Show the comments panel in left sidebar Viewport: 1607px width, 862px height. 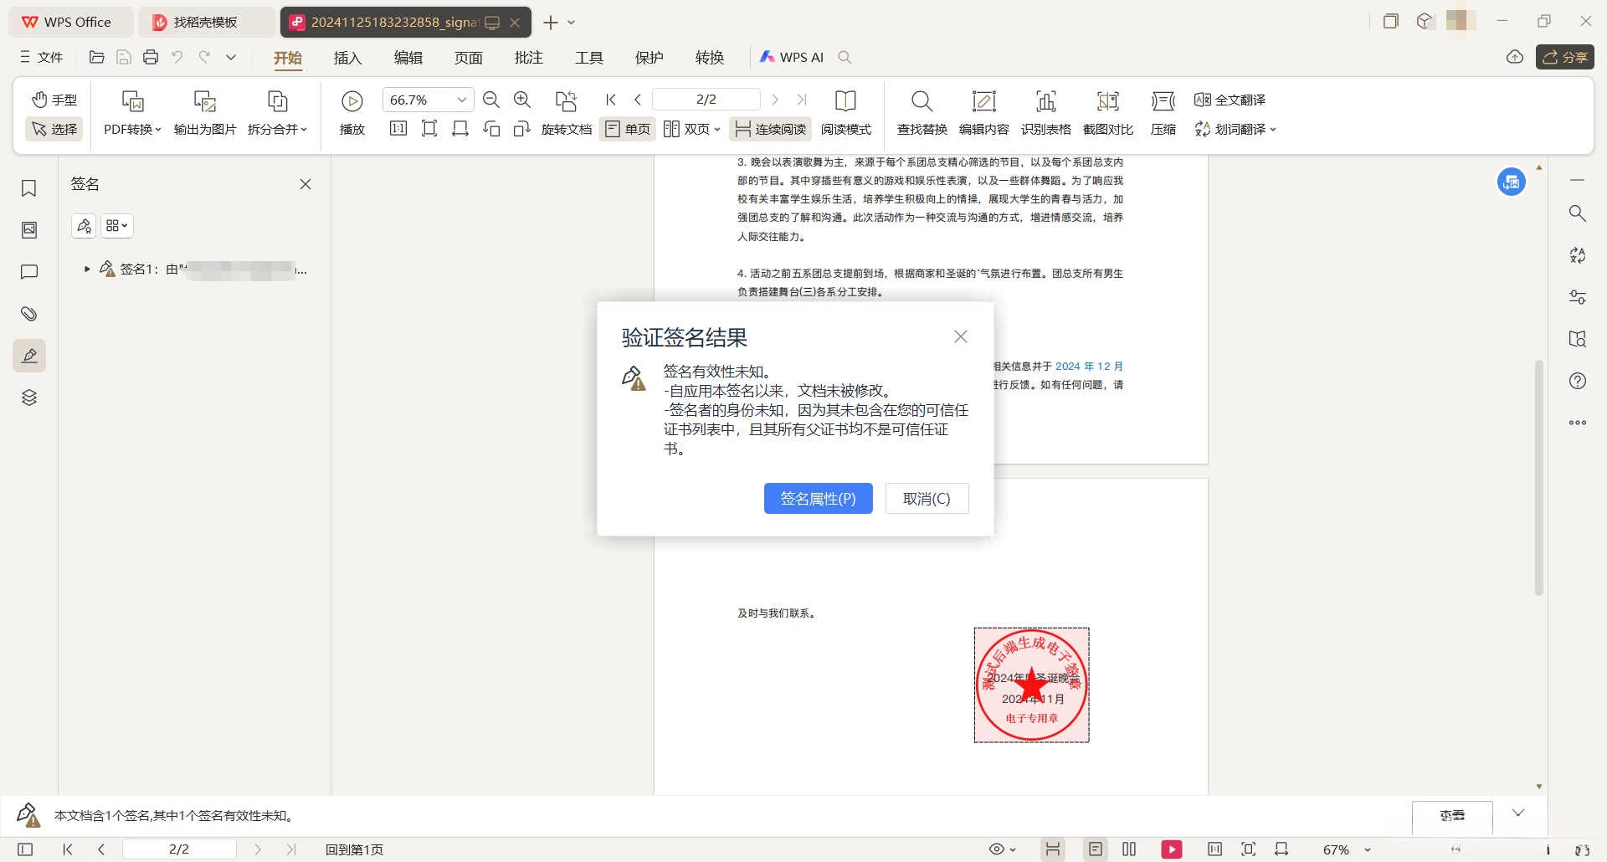click(x=29, y=272)
